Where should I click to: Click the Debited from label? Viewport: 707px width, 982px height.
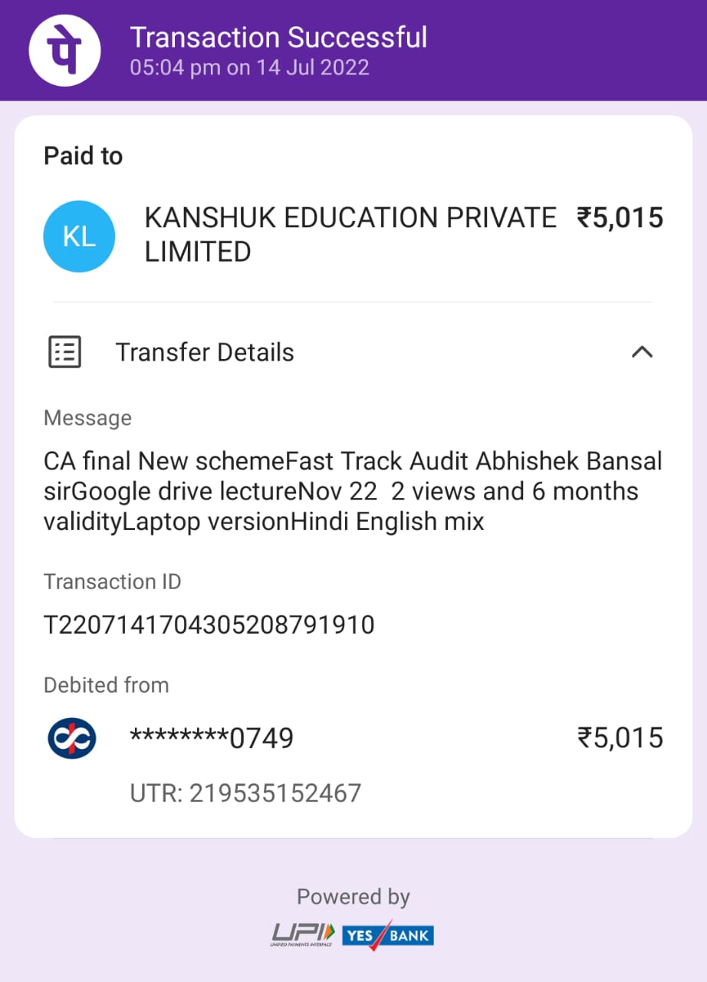coord(106,684)
